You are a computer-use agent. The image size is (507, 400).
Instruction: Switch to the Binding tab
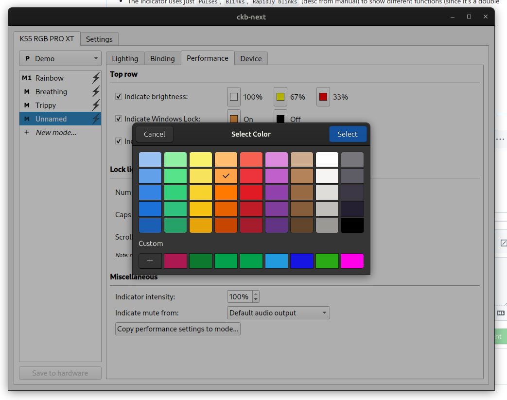[x=162, y=58]
